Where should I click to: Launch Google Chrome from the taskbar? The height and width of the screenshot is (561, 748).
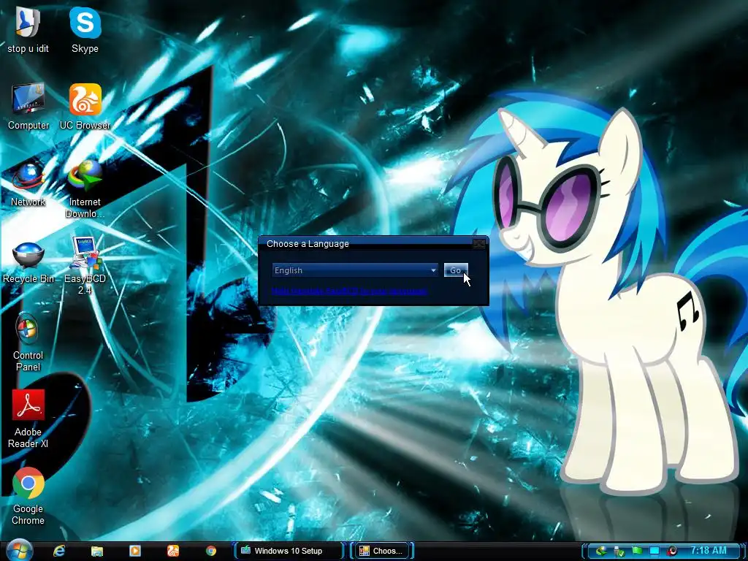[211, 551]
